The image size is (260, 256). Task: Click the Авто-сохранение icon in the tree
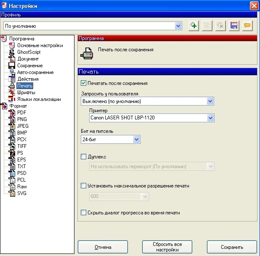12,72
